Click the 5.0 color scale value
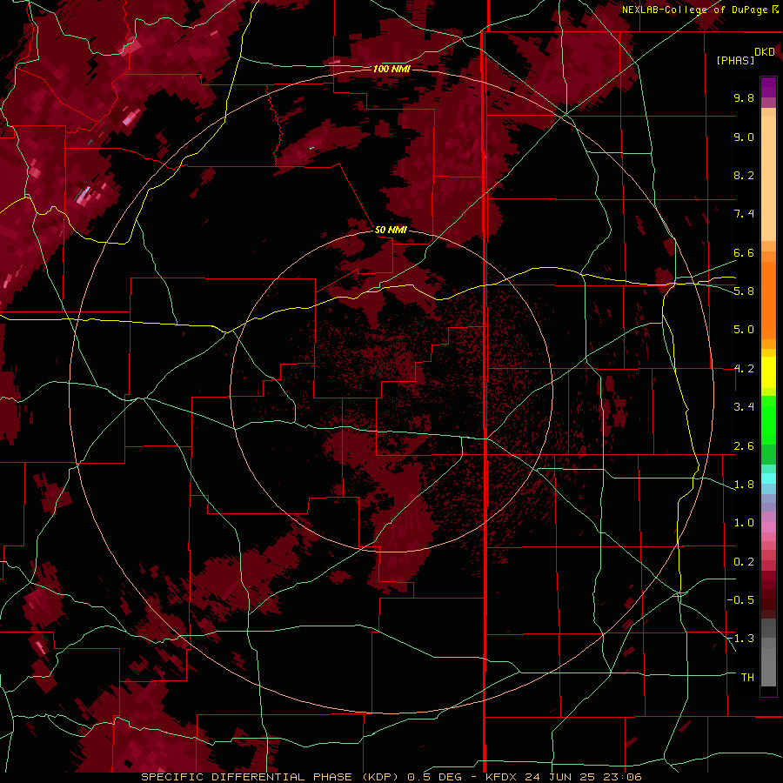Screen dimensions: 783x783 point(744,330)
